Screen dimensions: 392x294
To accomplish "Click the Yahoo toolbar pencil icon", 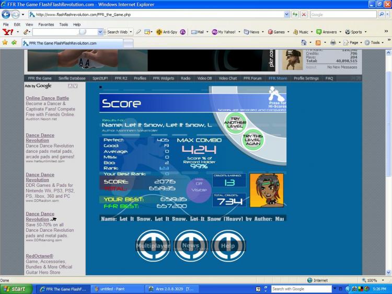I will 26,32.
